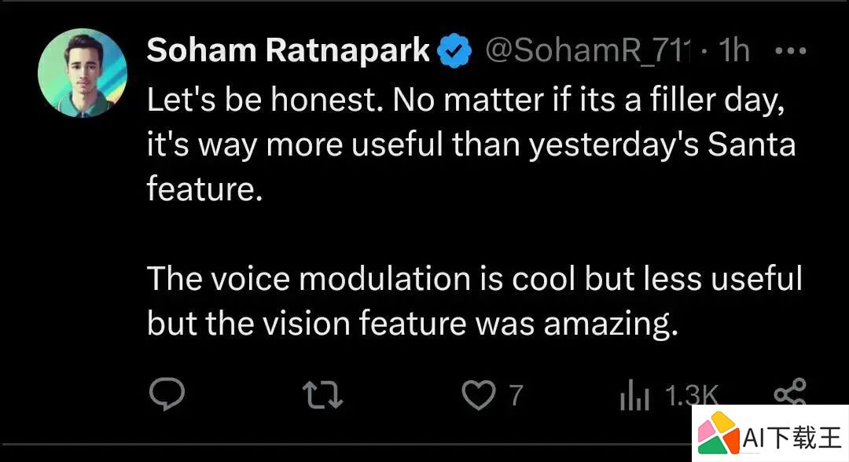This screenshot has width=849, height=462.
Task: Click the @SohamR_711 handle
Action: click(589, 51)
